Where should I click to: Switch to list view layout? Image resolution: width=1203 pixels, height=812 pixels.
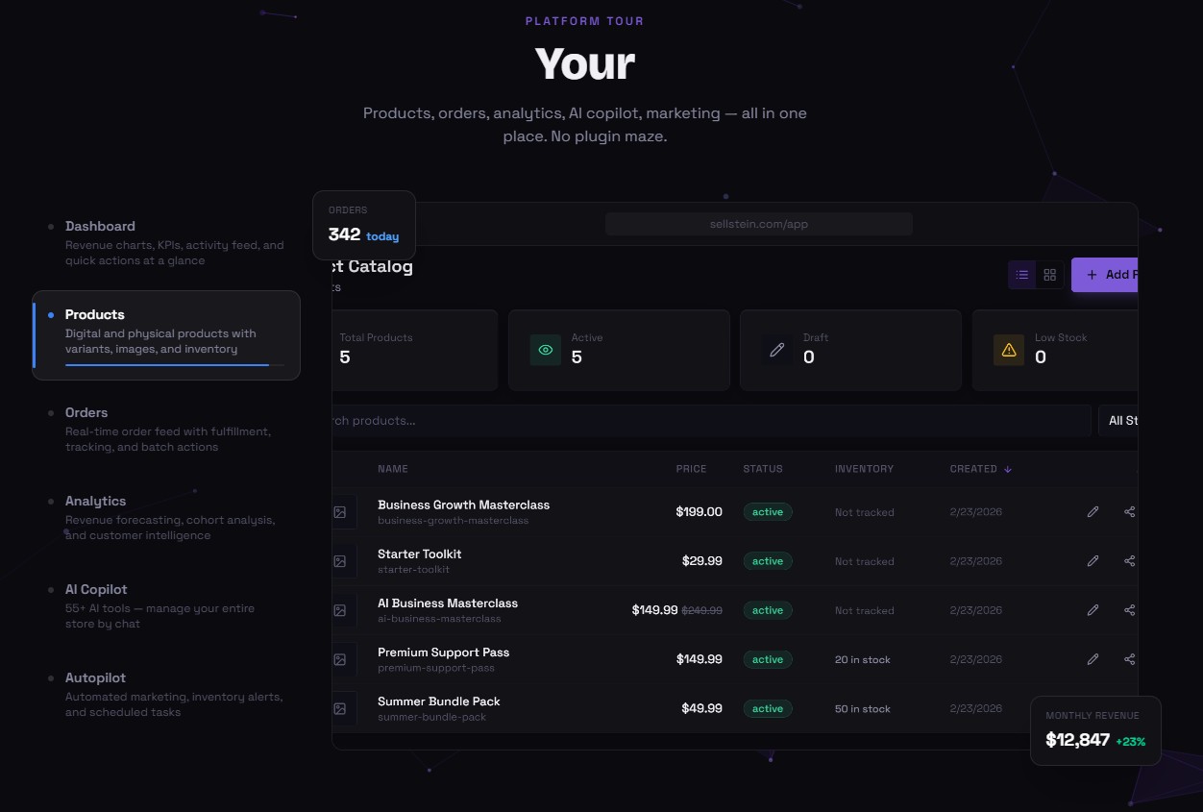[1022, 275]
